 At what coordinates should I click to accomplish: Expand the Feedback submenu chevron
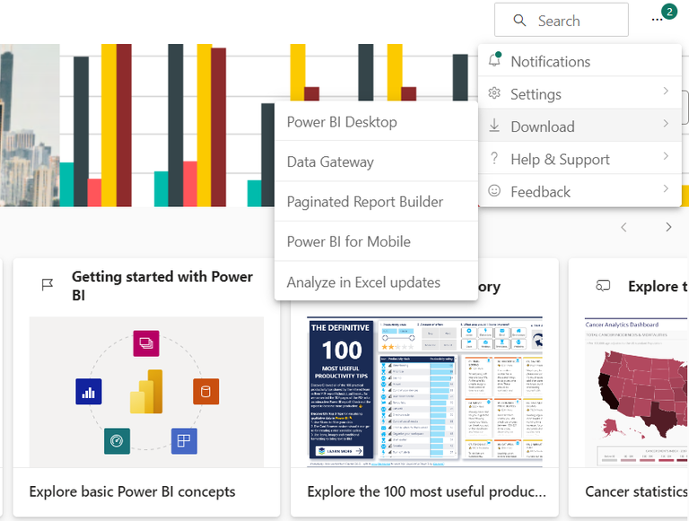666,189
